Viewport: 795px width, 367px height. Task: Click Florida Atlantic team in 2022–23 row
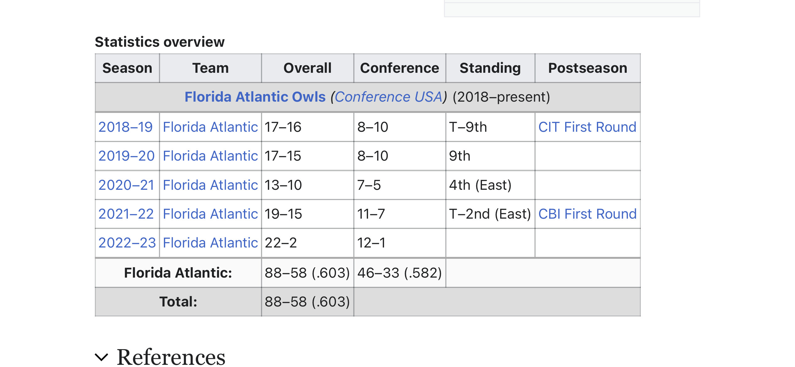coord(210,243)
